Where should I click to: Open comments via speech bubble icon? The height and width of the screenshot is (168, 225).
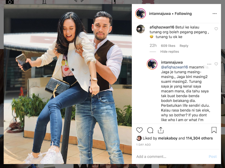(150, 130)
